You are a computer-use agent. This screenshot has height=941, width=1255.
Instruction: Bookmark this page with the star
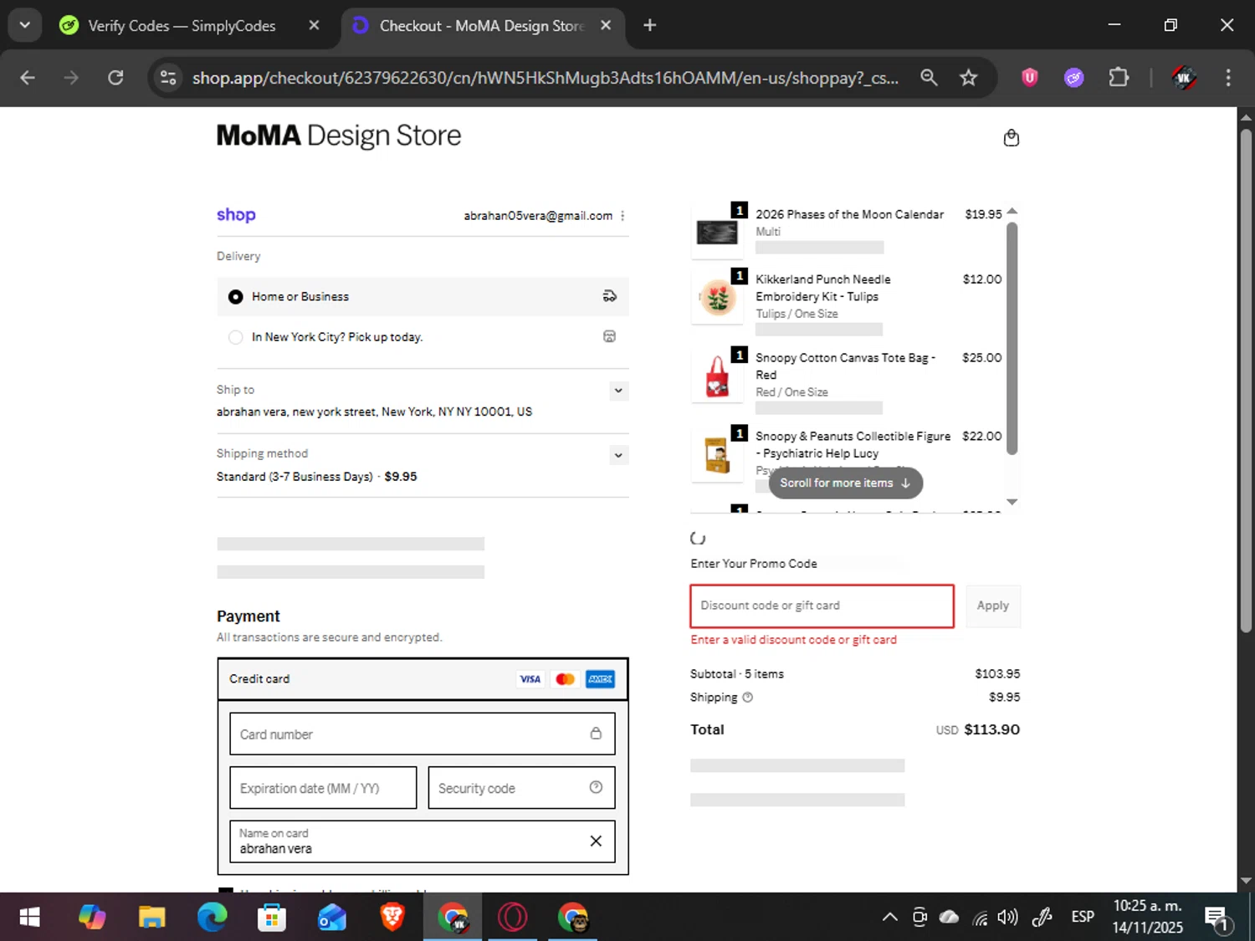[969, 78]
